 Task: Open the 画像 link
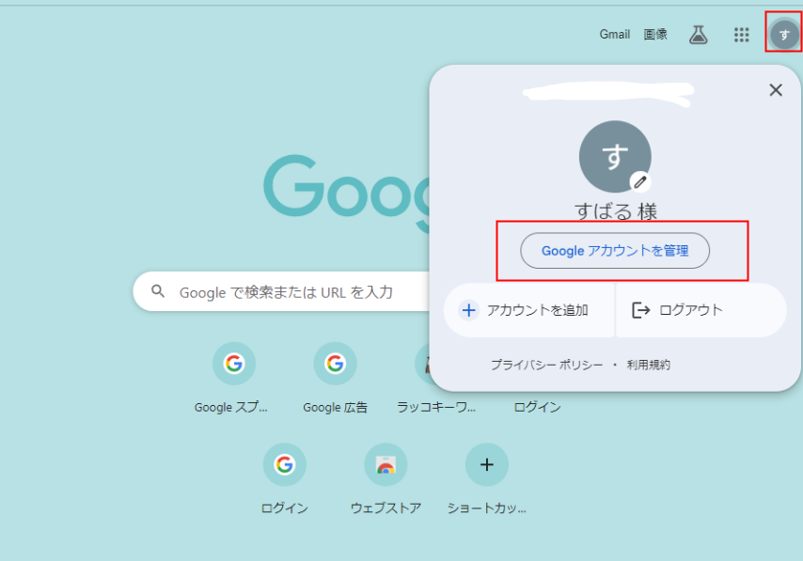coord(655,34)
